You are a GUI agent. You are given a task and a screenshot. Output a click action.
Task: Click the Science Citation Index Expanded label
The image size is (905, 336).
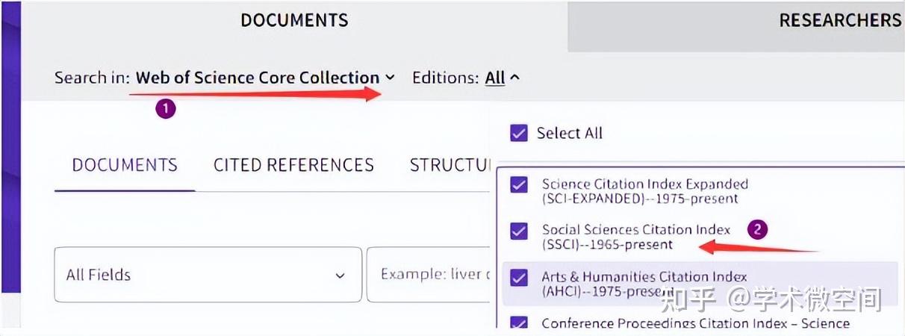[644, 184]
